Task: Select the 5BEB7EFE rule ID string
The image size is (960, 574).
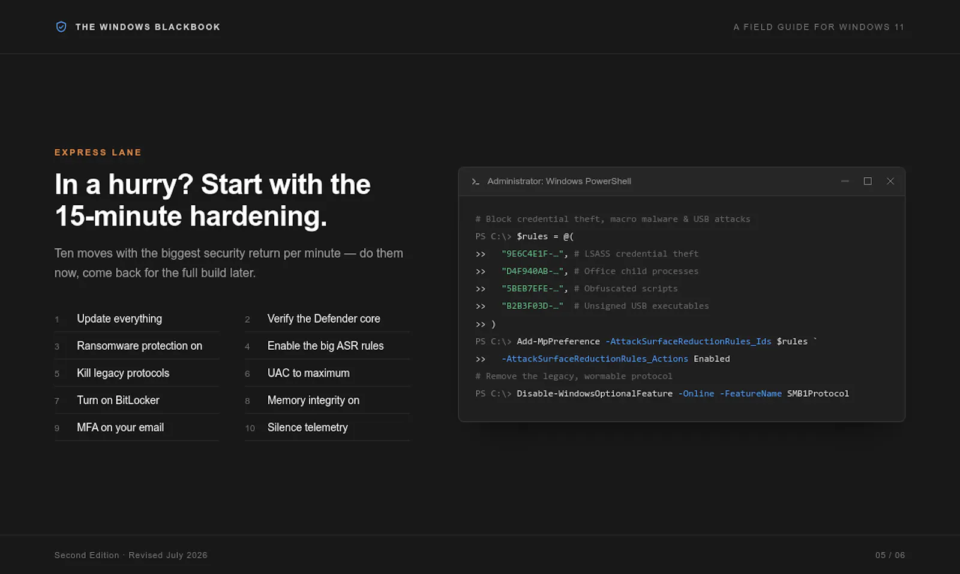Action: [532, 288]
